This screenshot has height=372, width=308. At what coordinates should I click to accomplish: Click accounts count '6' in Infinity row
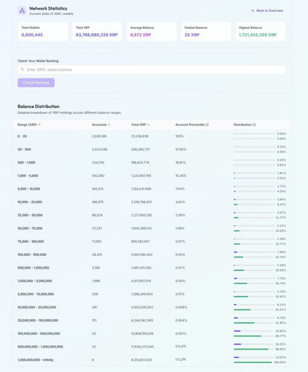tap(93, 359)
